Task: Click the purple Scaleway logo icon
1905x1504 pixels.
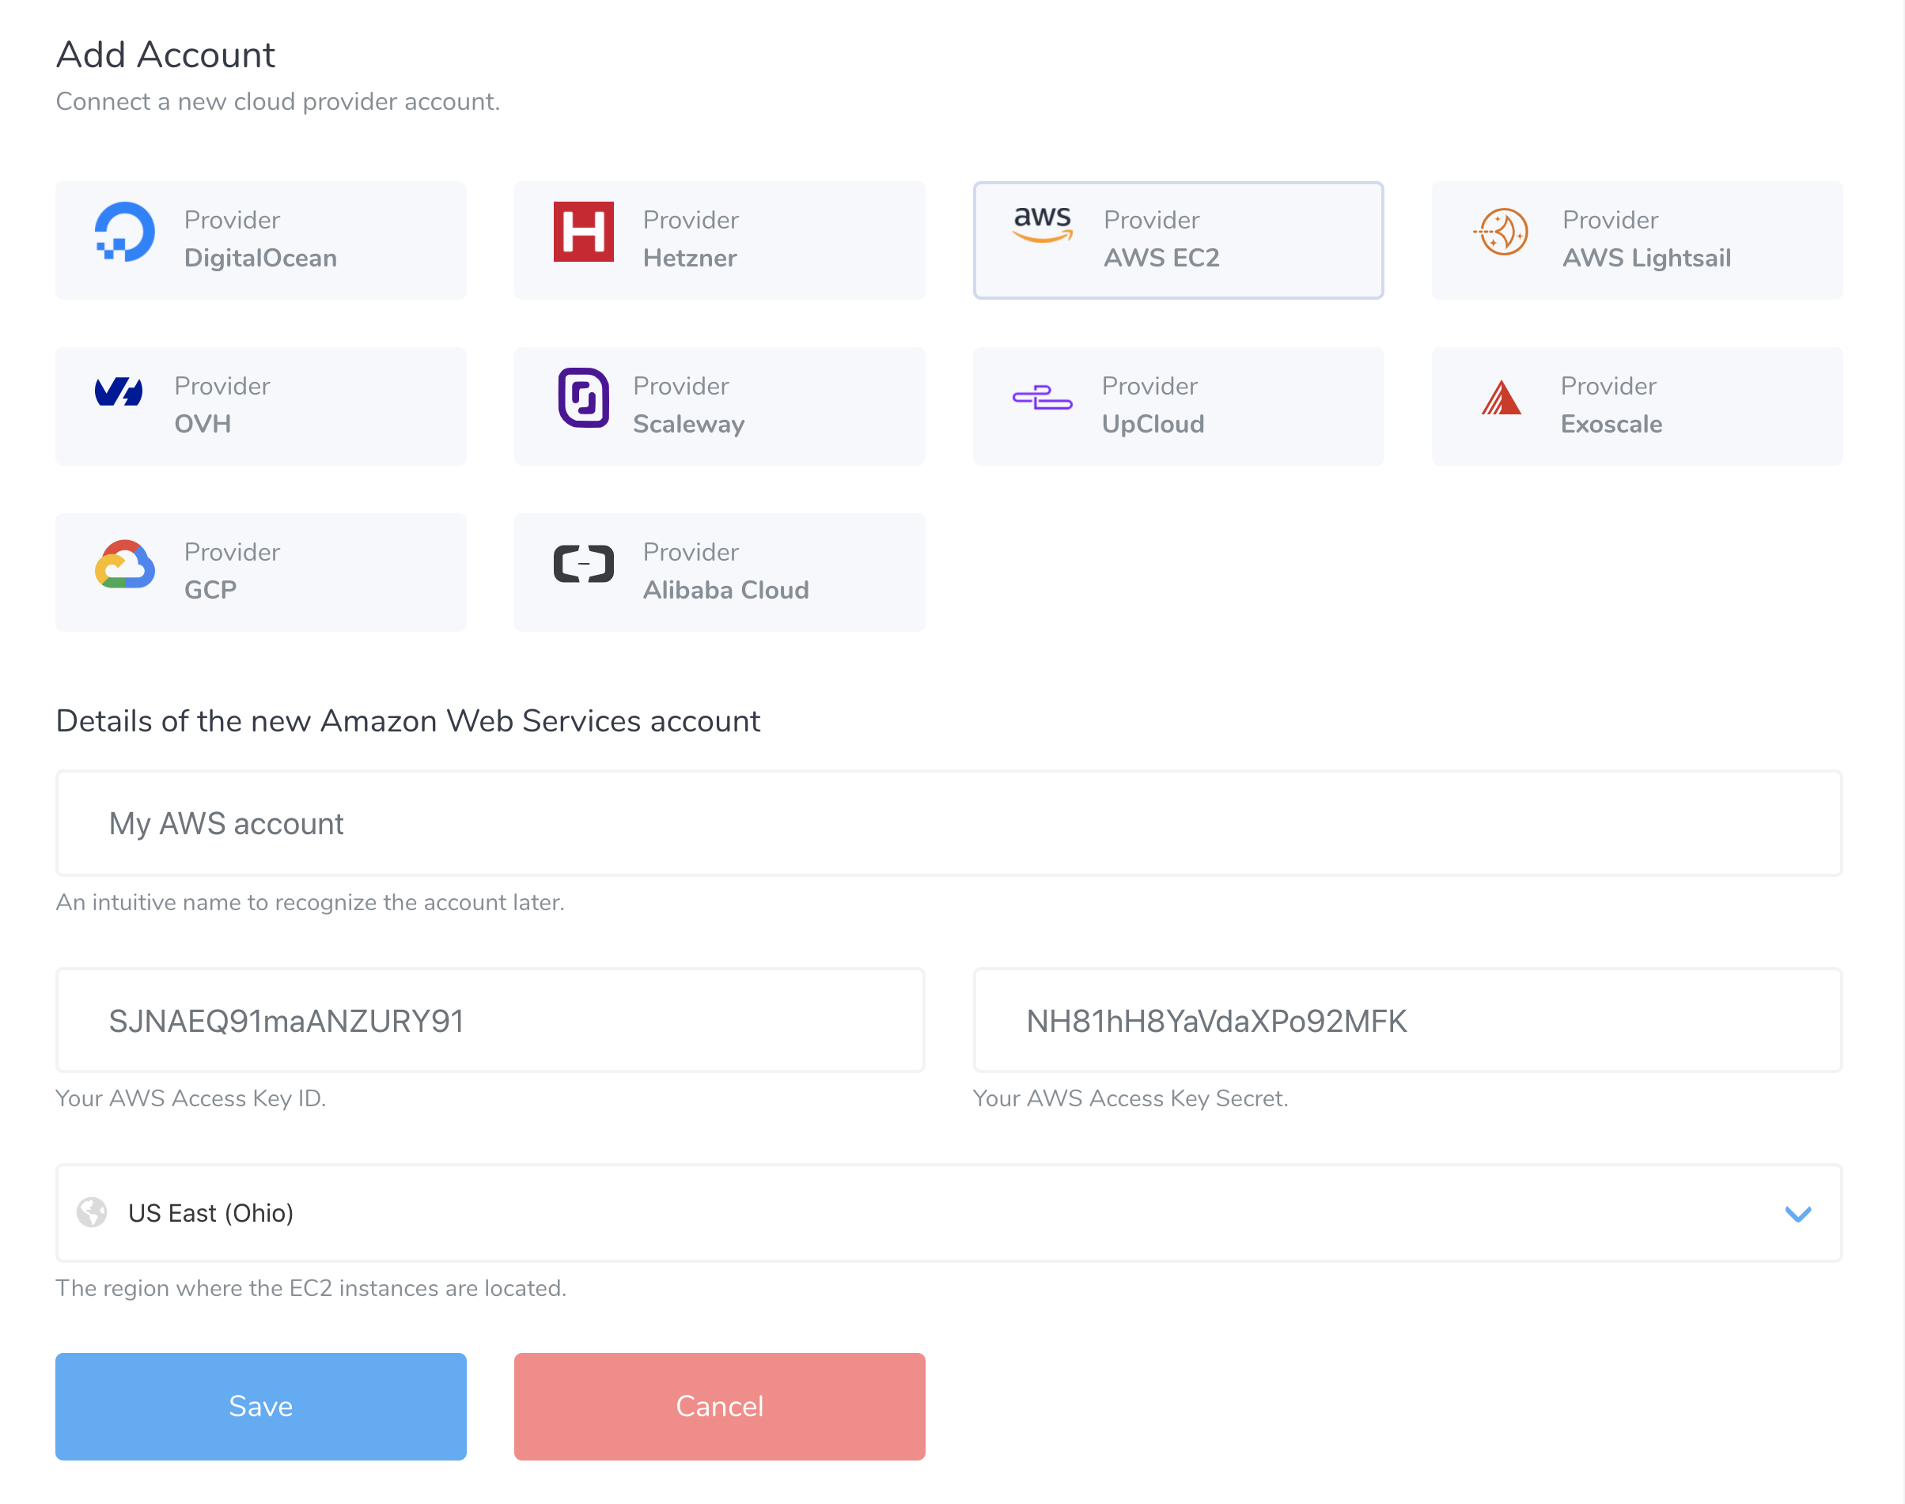Action: click(x=583, y=398)
